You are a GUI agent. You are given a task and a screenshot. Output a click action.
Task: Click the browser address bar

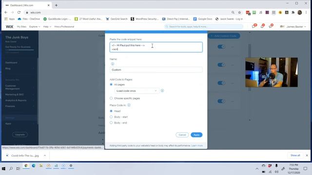coord(127,13)
